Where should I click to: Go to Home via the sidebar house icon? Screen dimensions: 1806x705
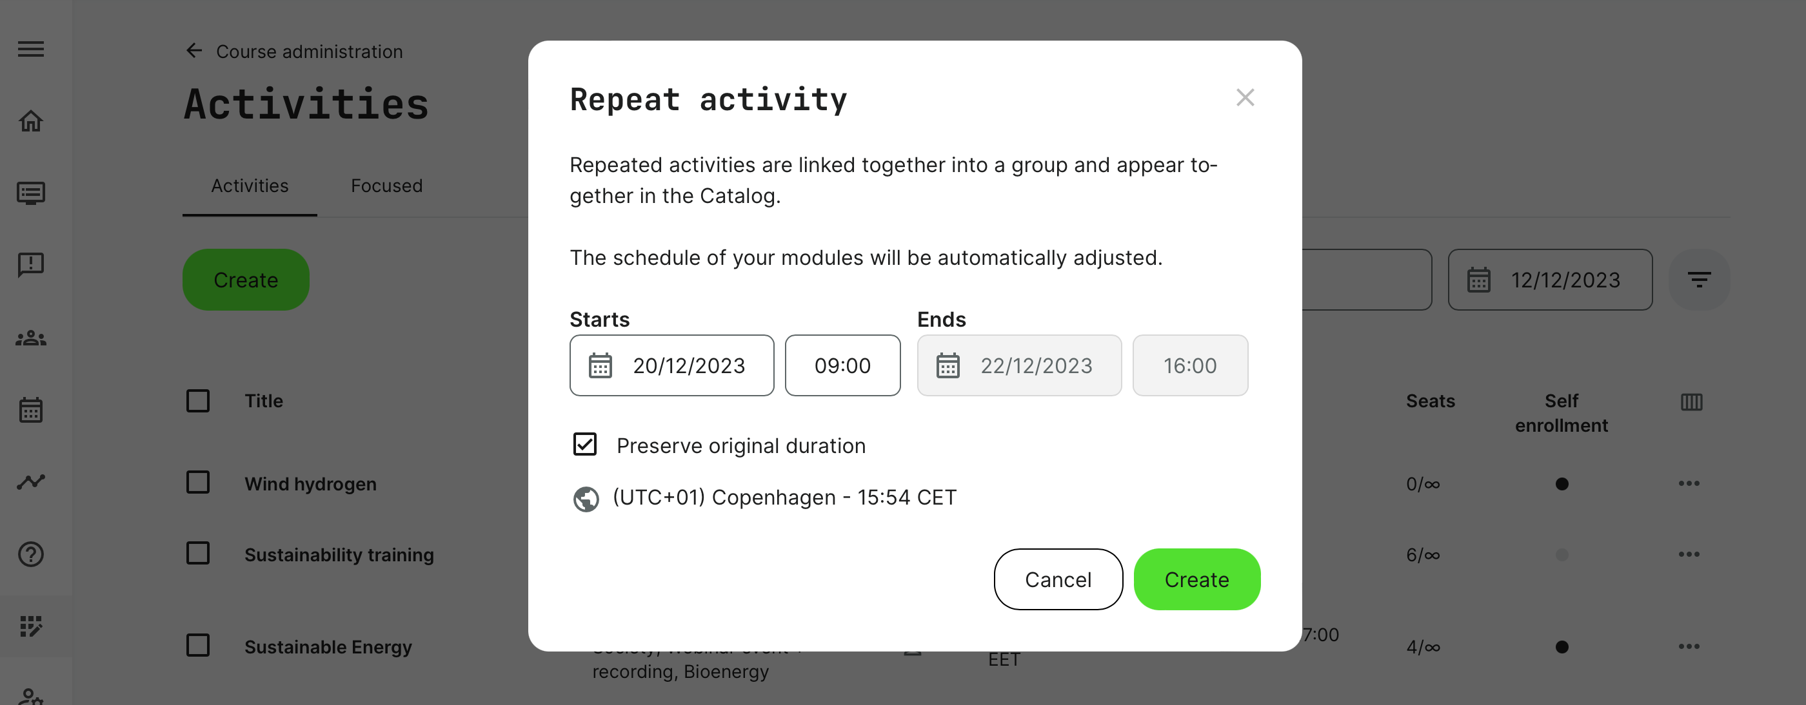click(x=31, y=121)
